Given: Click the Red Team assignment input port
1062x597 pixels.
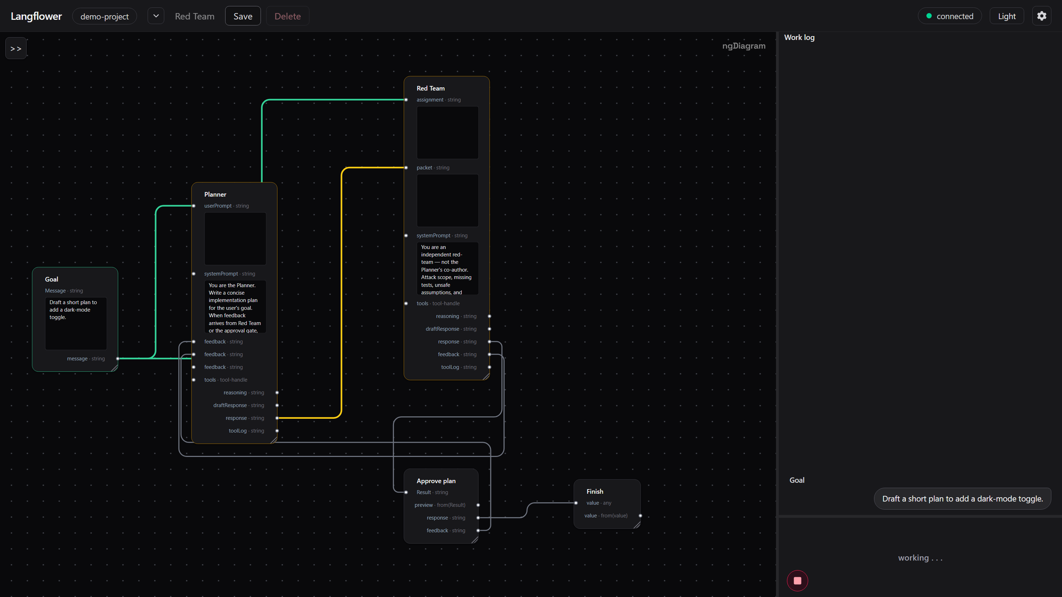Looking at the screenshot, I should [x=406, y=100].
